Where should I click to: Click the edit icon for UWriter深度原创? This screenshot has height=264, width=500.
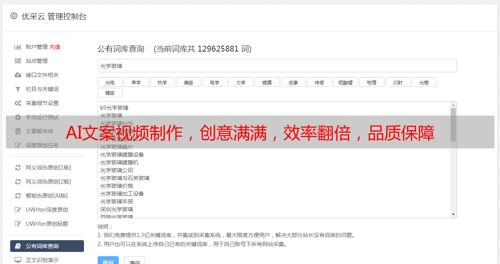pos(18,210)
